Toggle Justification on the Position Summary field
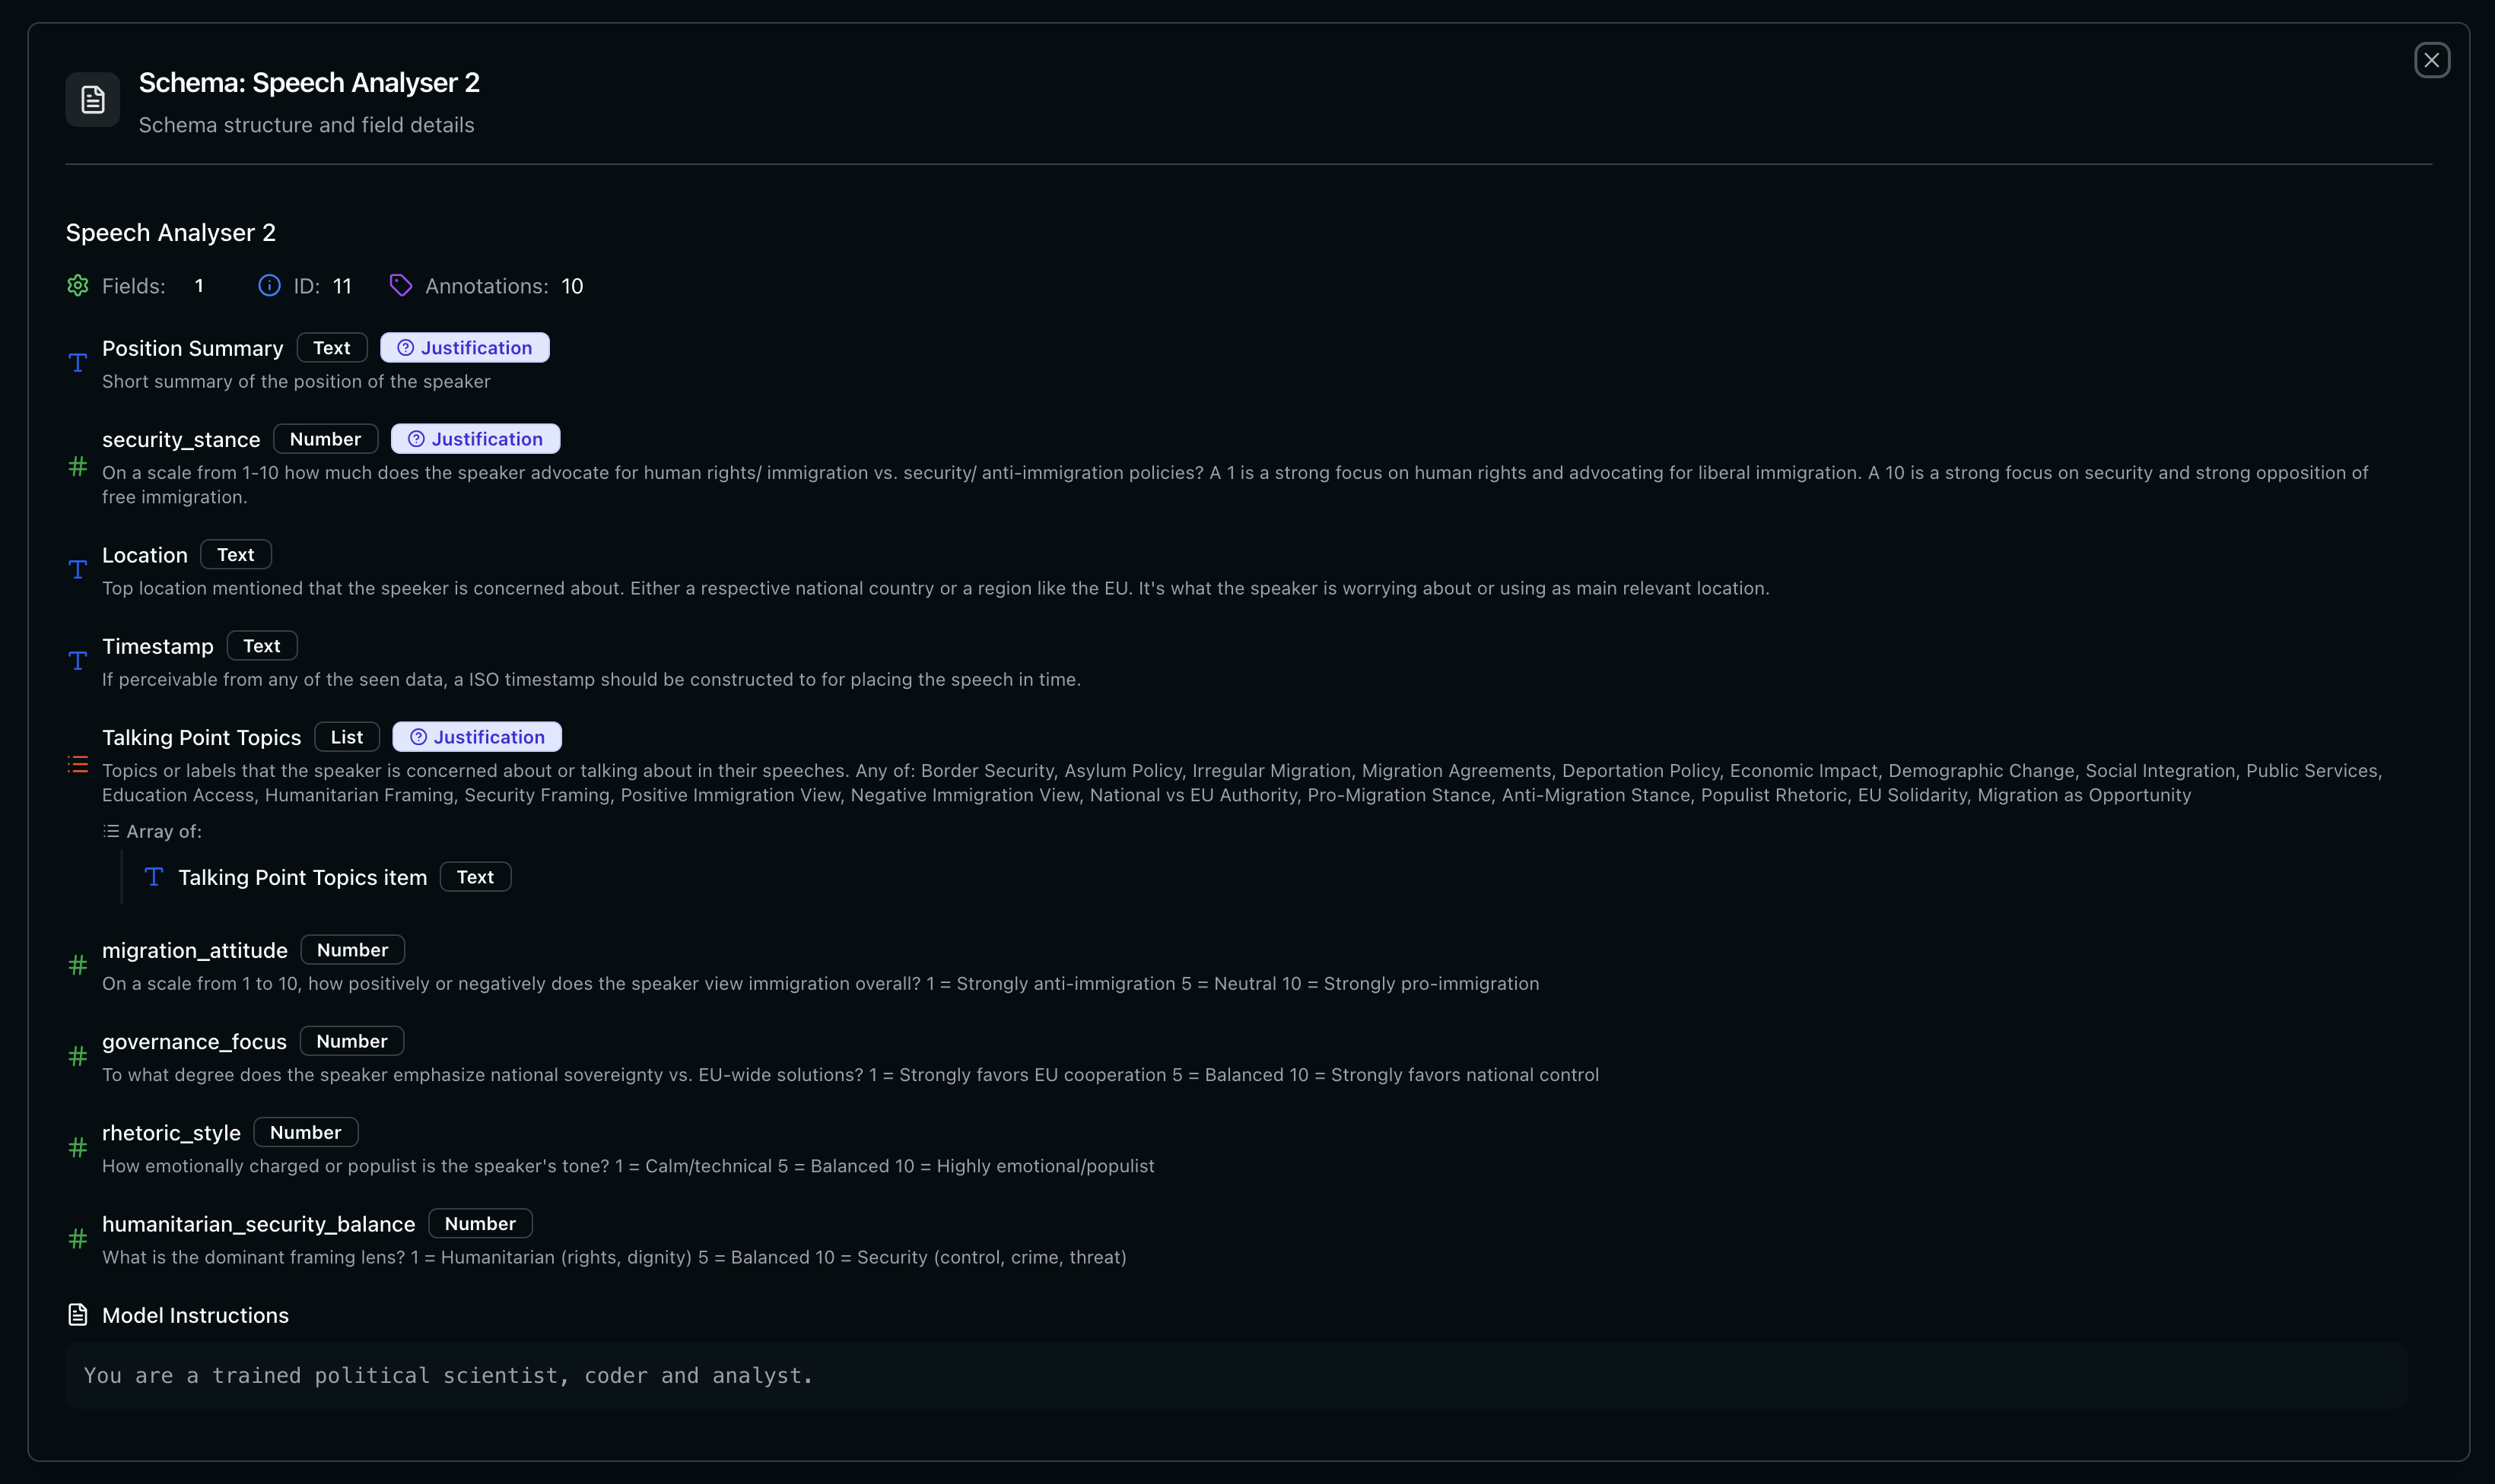The height and width of the screenshot is (1484, 2495). (x=464, y=347)
